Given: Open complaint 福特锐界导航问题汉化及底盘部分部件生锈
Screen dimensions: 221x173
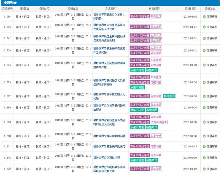Looking at the screenshot, I should (x=109, y=82).
